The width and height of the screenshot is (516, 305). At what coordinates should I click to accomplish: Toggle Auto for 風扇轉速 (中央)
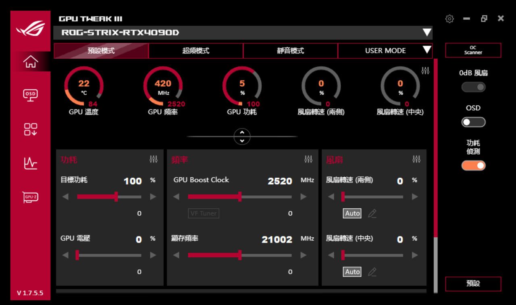[352, 272]
